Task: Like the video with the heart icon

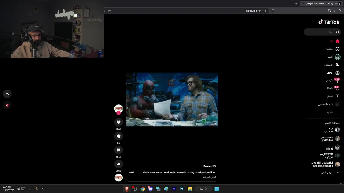Action: 119,122
